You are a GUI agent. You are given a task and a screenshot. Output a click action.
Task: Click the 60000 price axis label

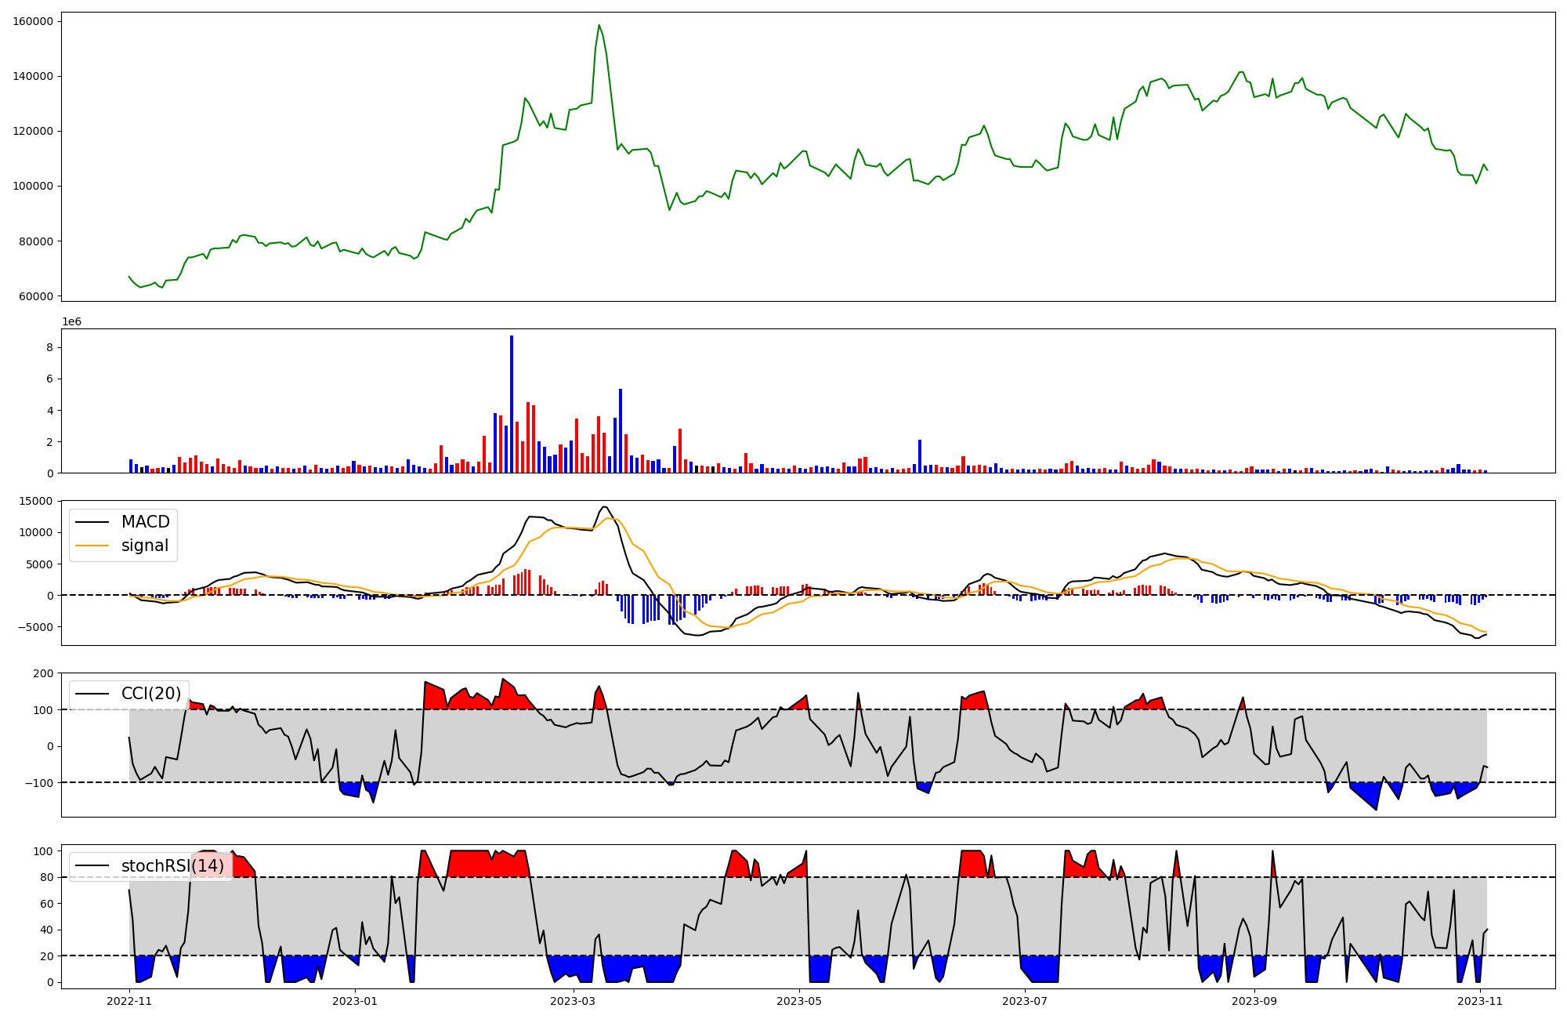click(36, 296)
